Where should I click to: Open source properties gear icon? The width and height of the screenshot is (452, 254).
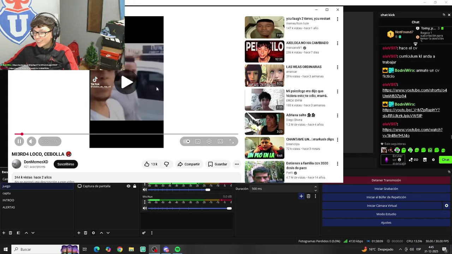pyautogui.click(x=93, y=233)
